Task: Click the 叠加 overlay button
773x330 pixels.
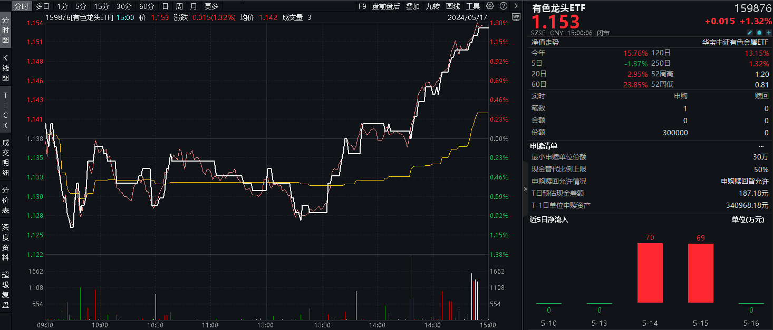Action: click(x=413, y=6)
